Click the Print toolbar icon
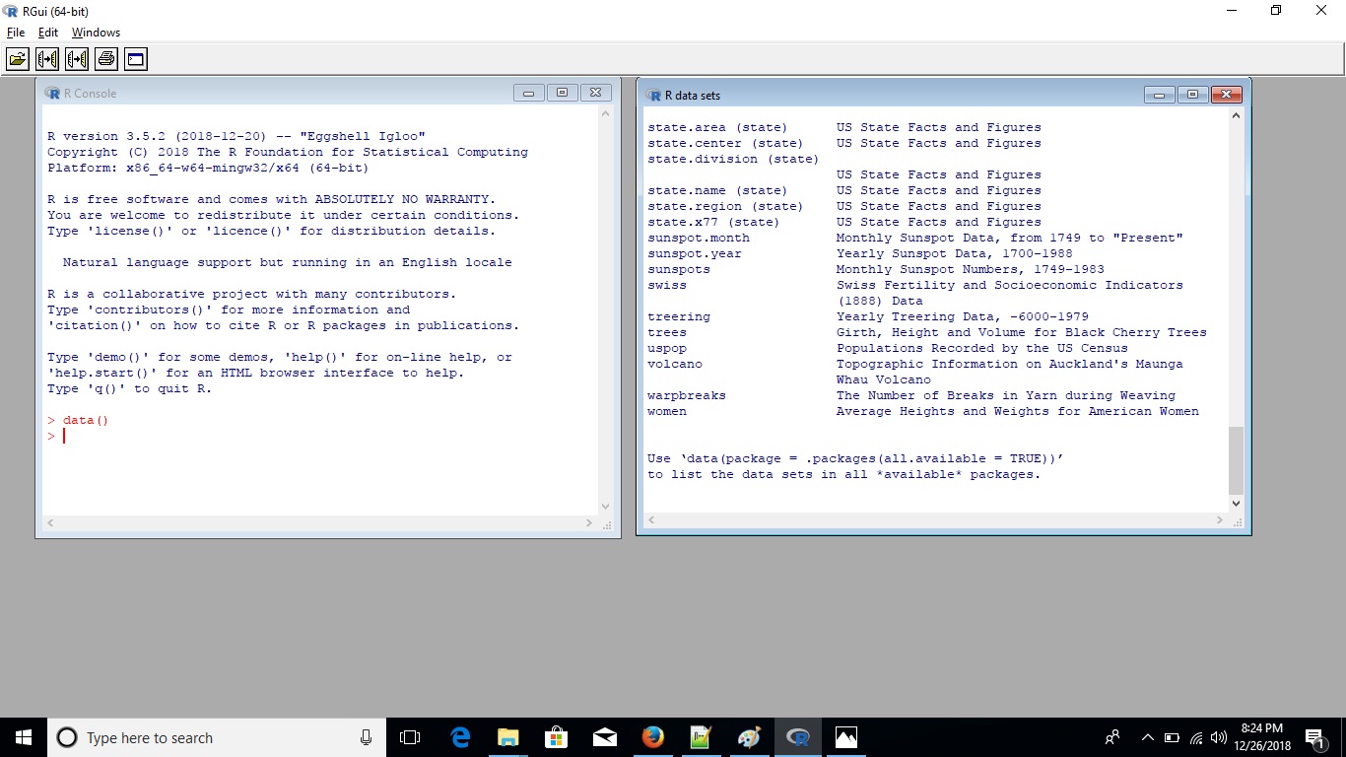 tap(106, 59)
